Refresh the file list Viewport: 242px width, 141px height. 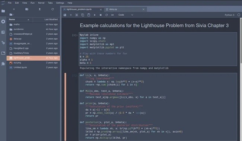pos(52,9)
